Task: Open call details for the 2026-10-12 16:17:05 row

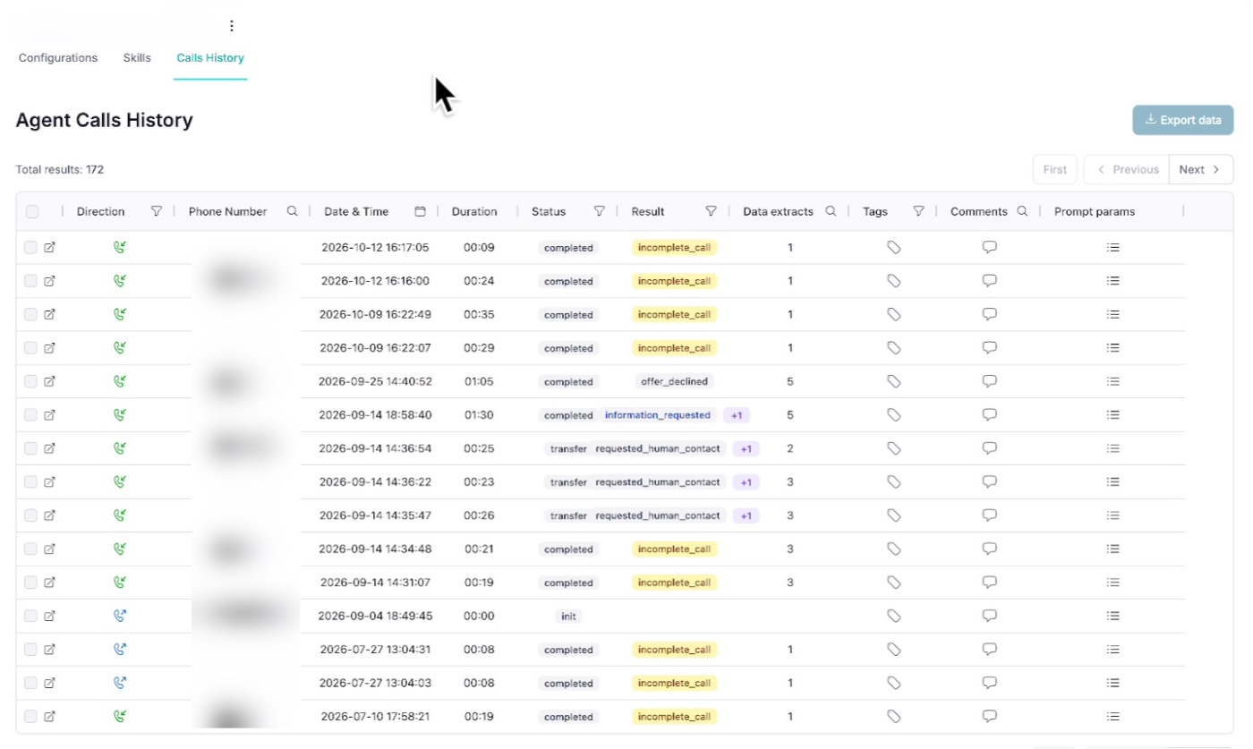Action: (50, 248)
